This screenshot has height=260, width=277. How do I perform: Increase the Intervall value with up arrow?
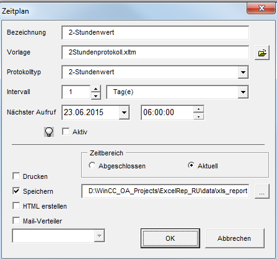pyautogui.click(x=95, y=89)
